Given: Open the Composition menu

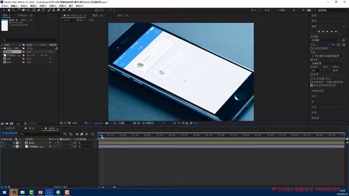Looking at the screenshot, I should pos(24,6).
